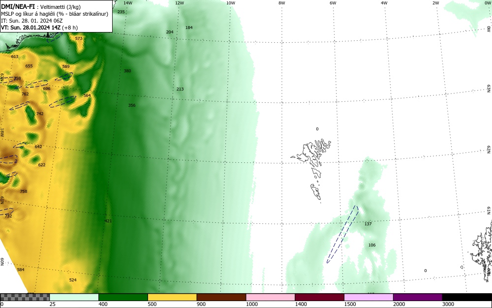This screenshot has width=492, height=308.
Task: Click the 622 CAPE value
Action: tap(42, 165)
